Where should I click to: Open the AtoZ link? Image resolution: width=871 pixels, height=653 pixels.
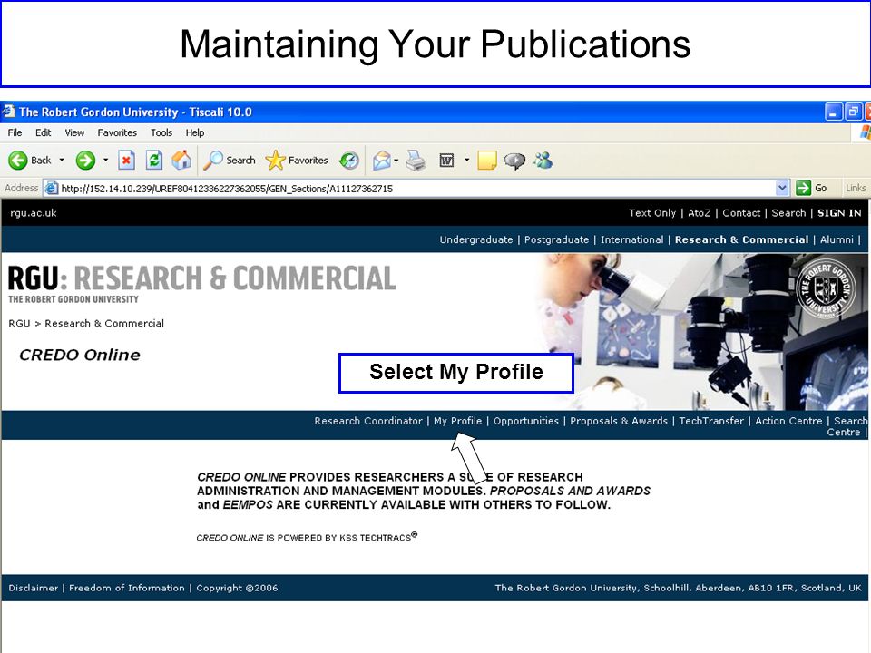pos(700,213)
